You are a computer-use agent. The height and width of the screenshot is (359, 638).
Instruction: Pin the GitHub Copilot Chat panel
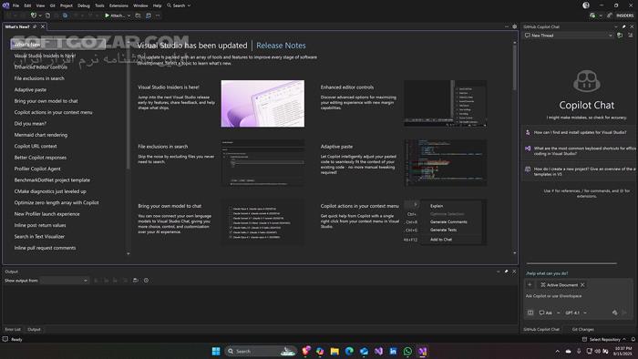tap(623, 26)
